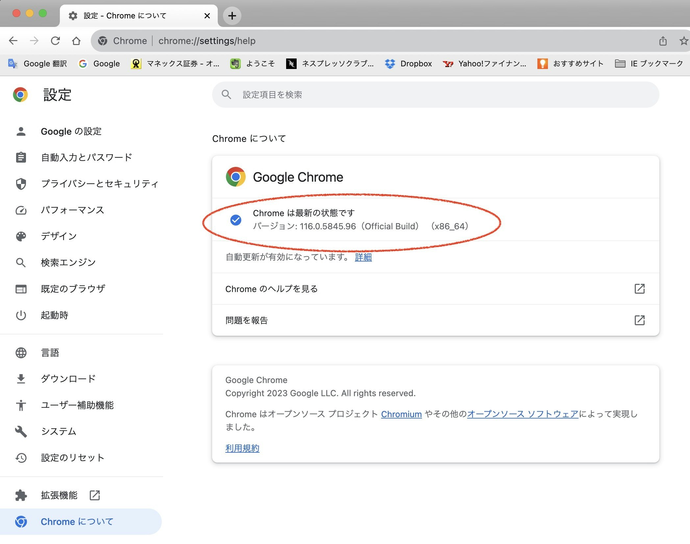
Task: Open the Google bookmark
Action: coord(99,63)
